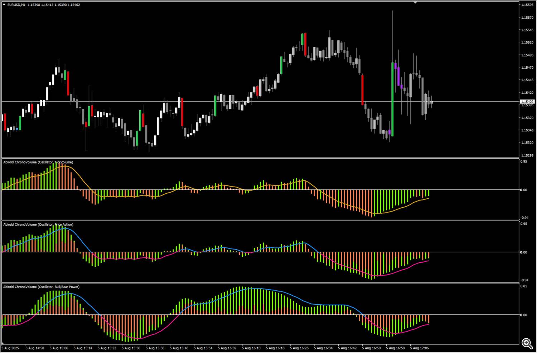
Task: Click the 5 Aug 16:58 time label
Action: point(395,348)
